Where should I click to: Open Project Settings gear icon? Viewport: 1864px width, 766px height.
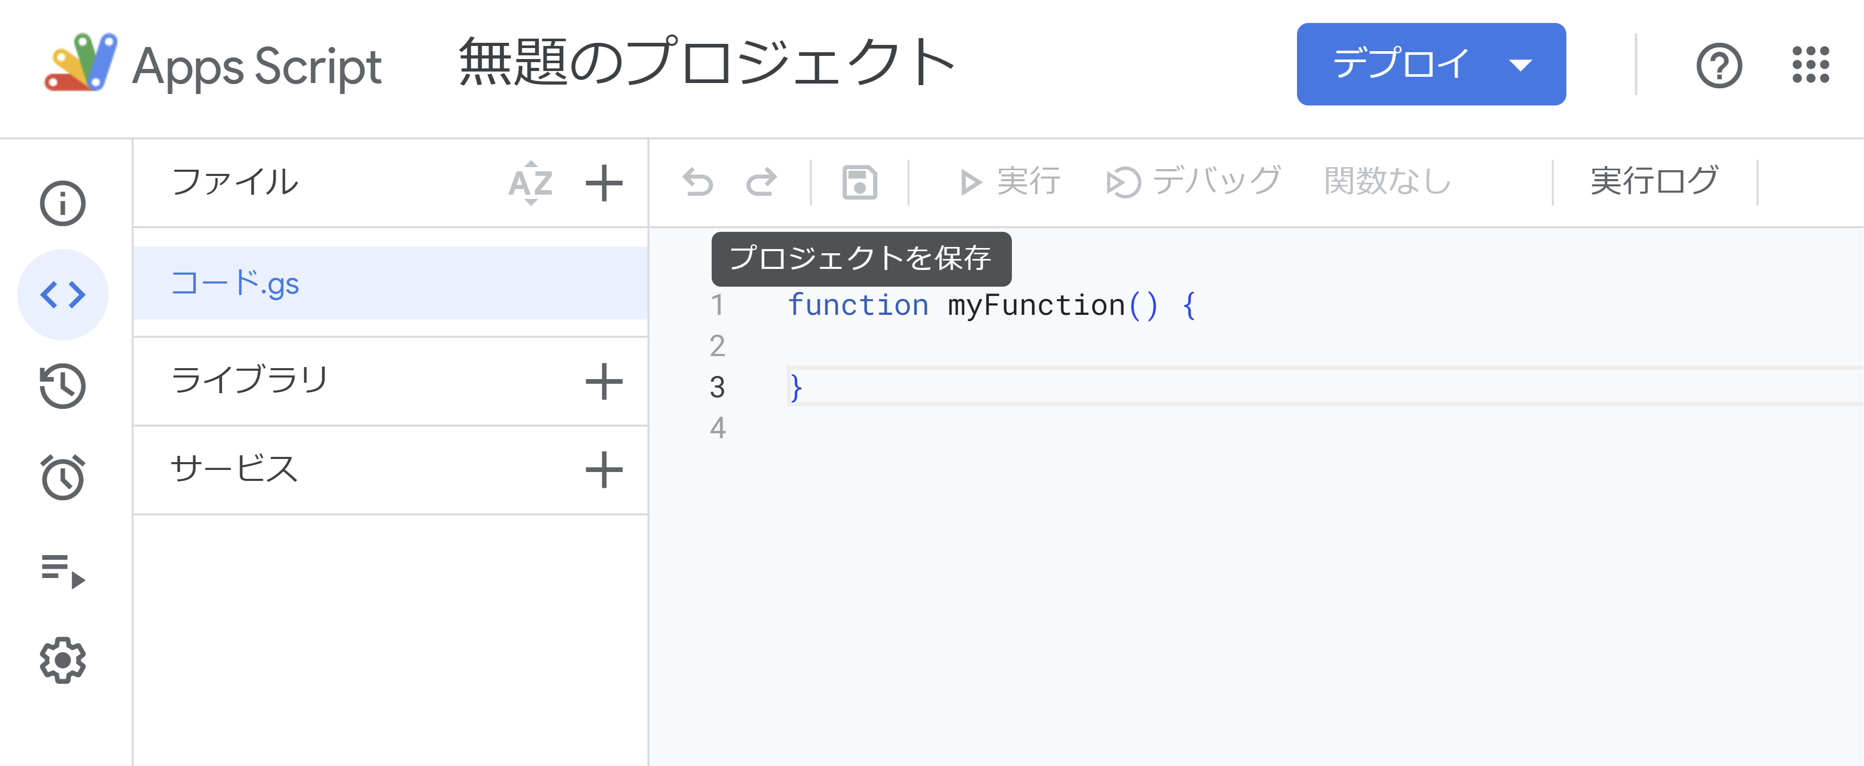62,659
